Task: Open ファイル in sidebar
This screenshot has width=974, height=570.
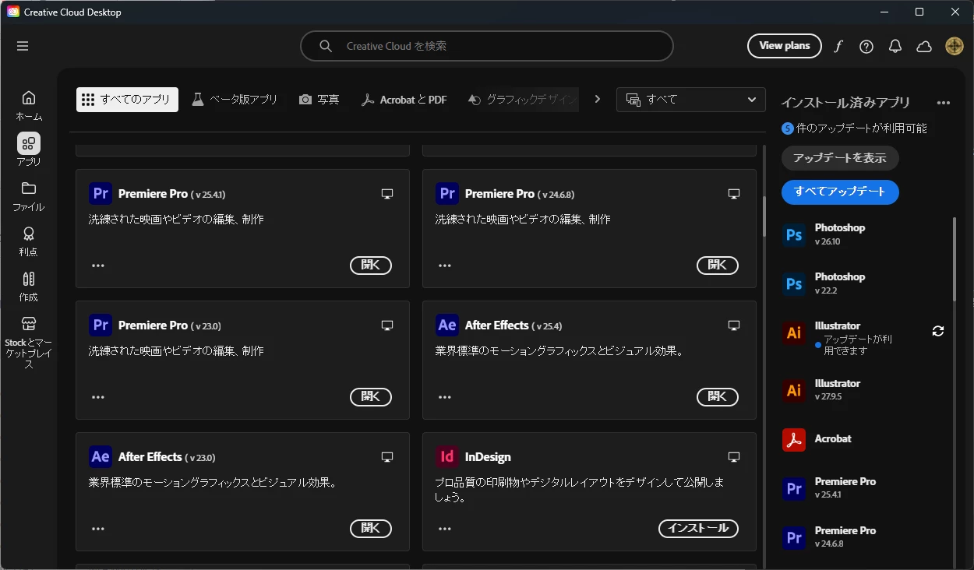Action: (x=29, y=195)
